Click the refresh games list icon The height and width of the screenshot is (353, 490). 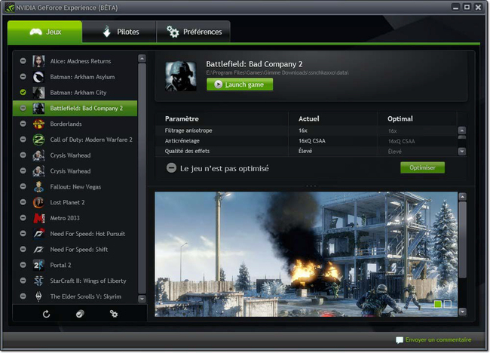[x=46, y=314]
